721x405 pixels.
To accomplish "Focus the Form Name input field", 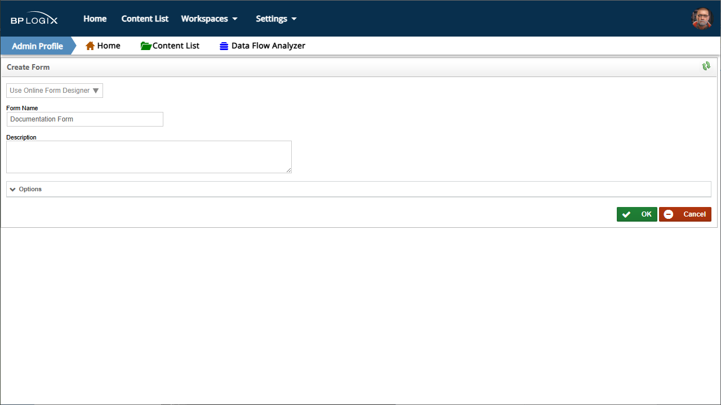I will pos(85,119).
